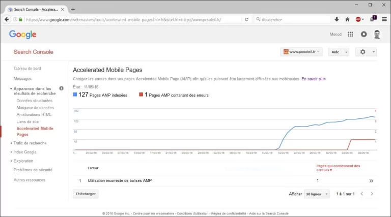Image resolution: width=391 pixels, height=217 pixels.
Task: Open the www.pcsoleil.fr site selector
Action: [301, 52]
